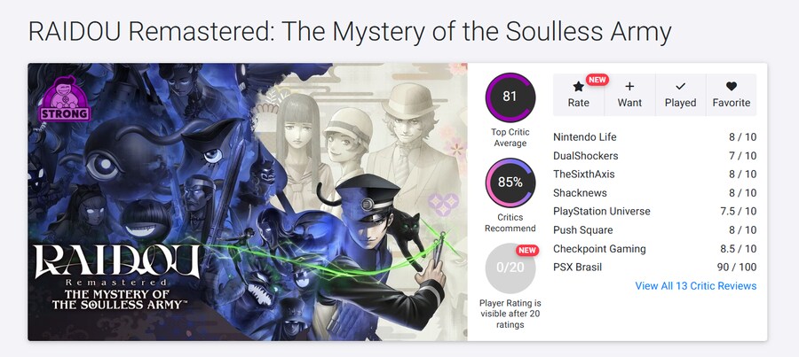
Task: Click the 0/20 Player Rating circle
Action: 510,268
